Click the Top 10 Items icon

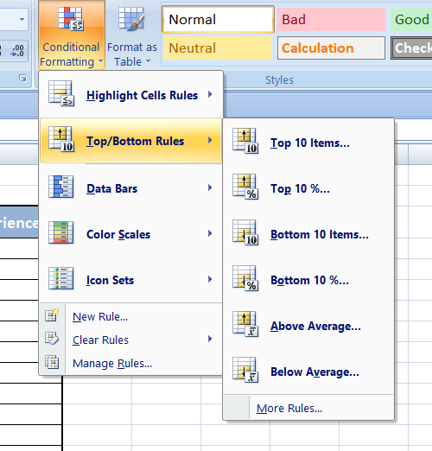coord(245,141)
